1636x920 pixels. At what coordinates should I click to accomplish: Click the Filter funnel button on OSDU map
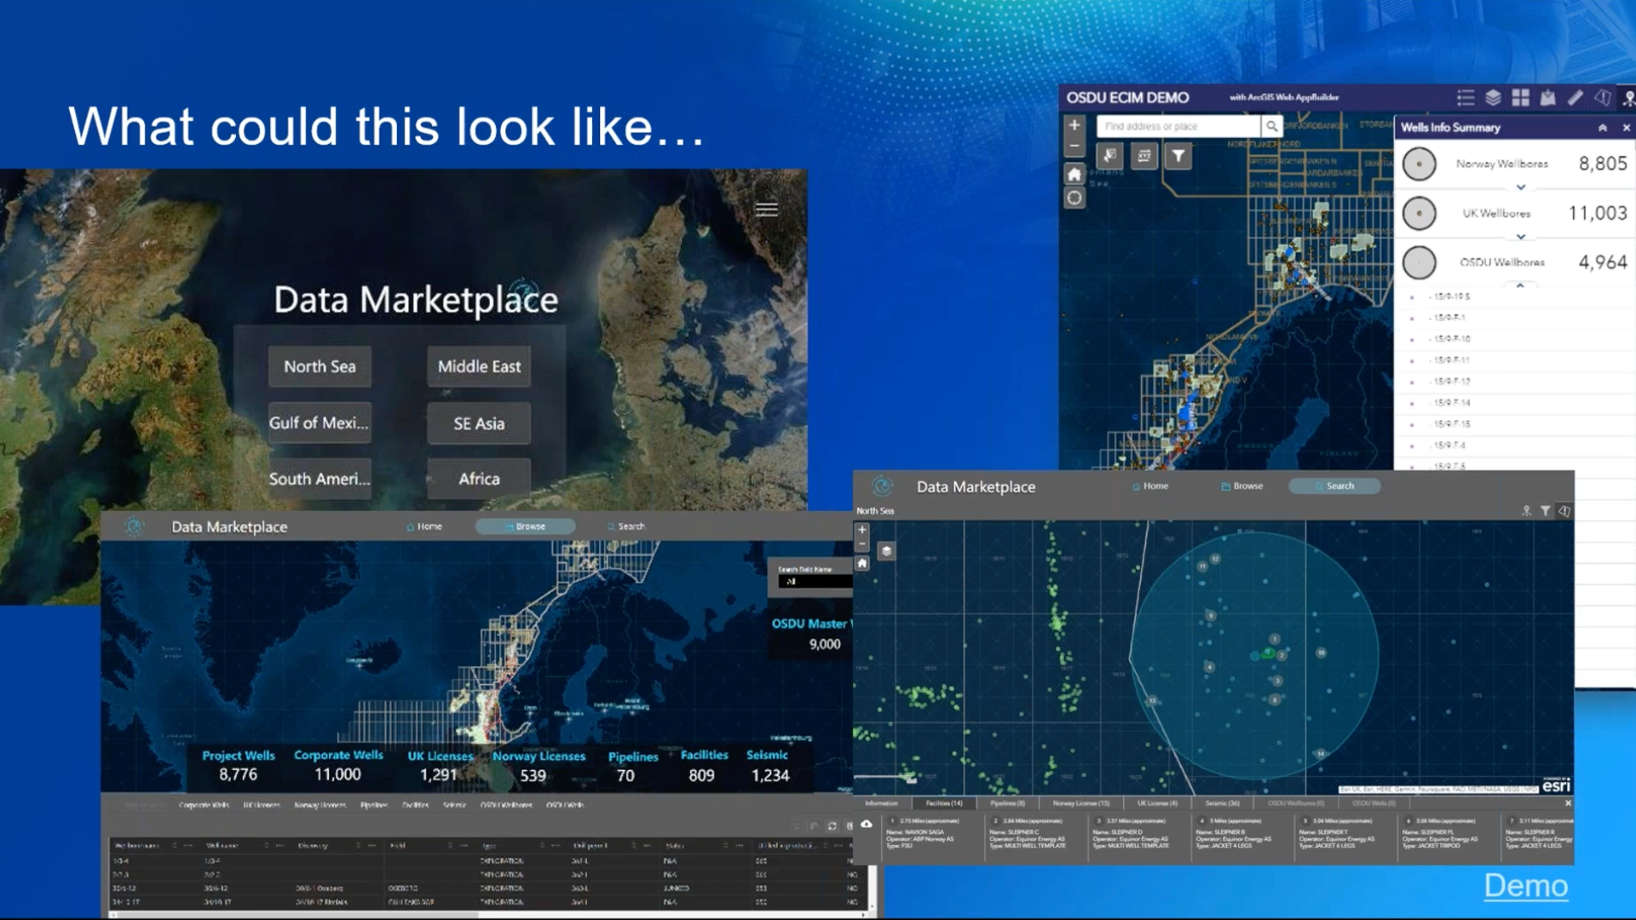(x=1178, y=156)
